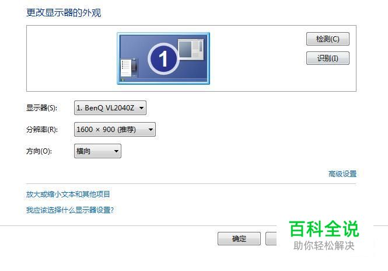Click the green 百科全说 watermark logo
Image resolution: width=388 pixels, height=271 pixels.
[x=324, y=229]
